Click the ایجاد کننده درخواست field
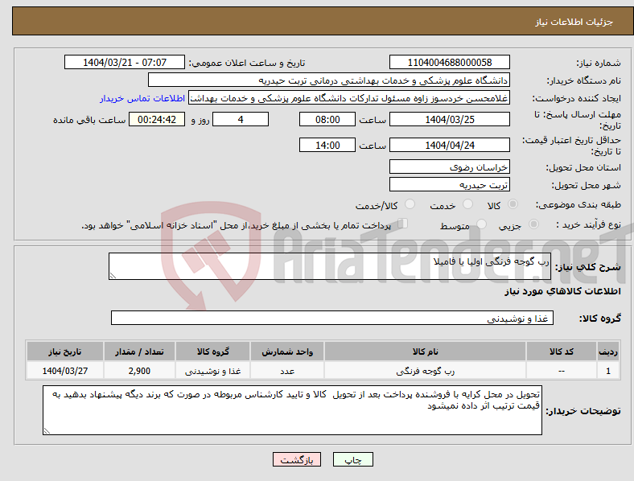 pos(349,98)
